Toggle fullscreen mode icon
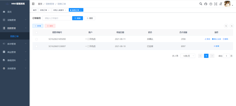236x106 pixels. (x=216, y=4)
